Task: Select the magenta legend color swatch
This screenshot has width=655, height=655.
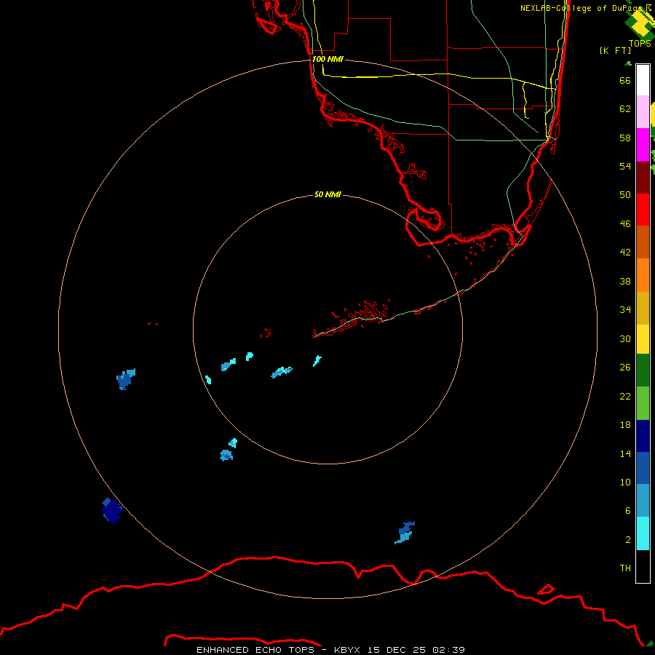Action: [x=643, y=145]
